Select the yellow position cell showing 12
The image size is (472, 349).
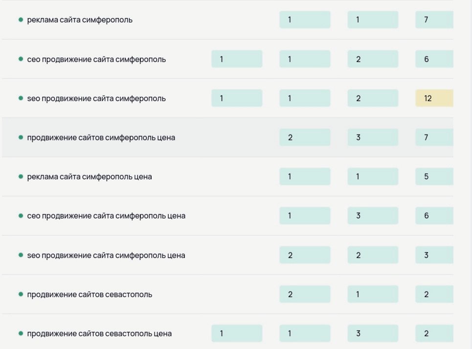click(434, 98)
